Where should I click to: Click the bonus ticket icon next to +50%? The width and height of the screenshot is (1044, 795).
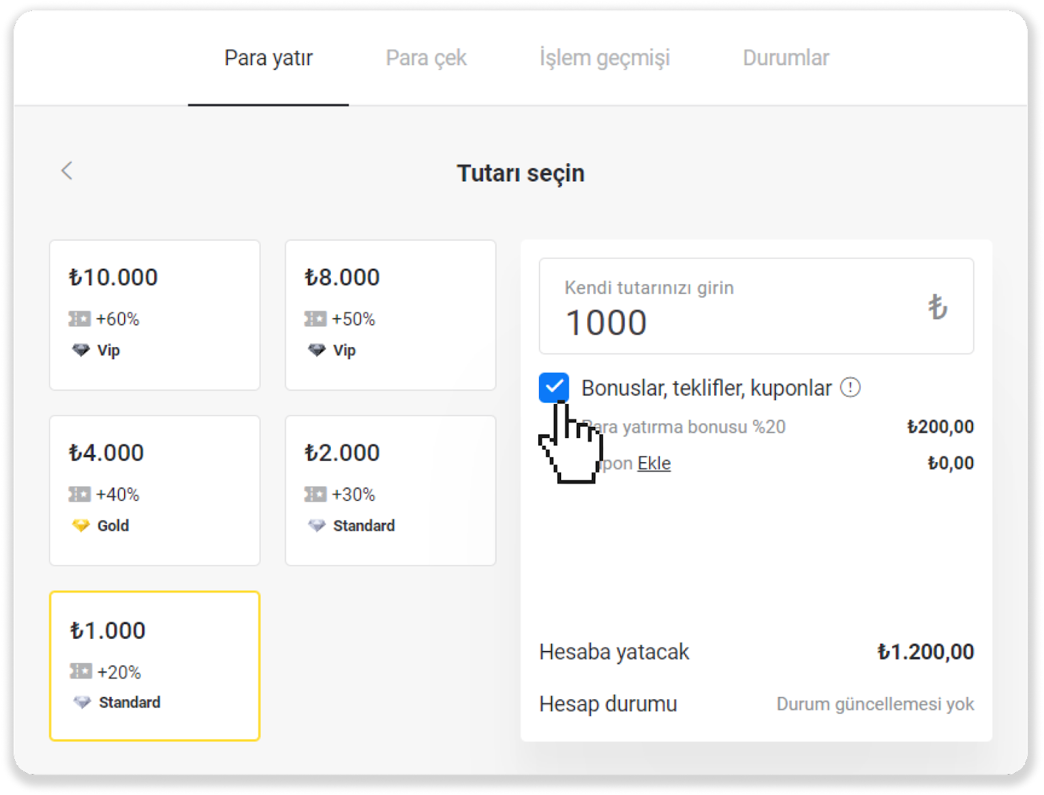pyautogui.click(x=315, y=319)
